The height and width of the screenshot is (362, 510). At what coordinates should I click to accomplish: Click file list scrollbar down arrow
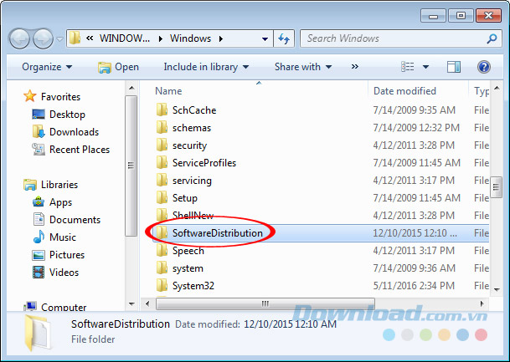(x=497, y=289)
